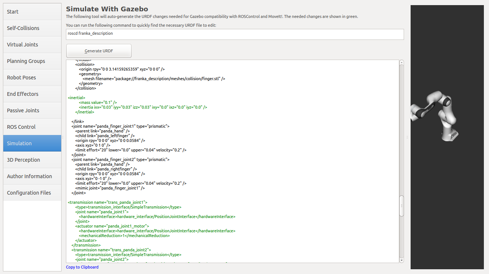The height and width of the screenshot is (274, 489).
Task: Click the URDF text scrollbar handle
Action: [401, 206]
